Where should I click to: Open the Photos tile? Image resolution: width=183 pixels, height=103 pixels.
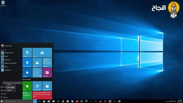(x=37, y=63)
